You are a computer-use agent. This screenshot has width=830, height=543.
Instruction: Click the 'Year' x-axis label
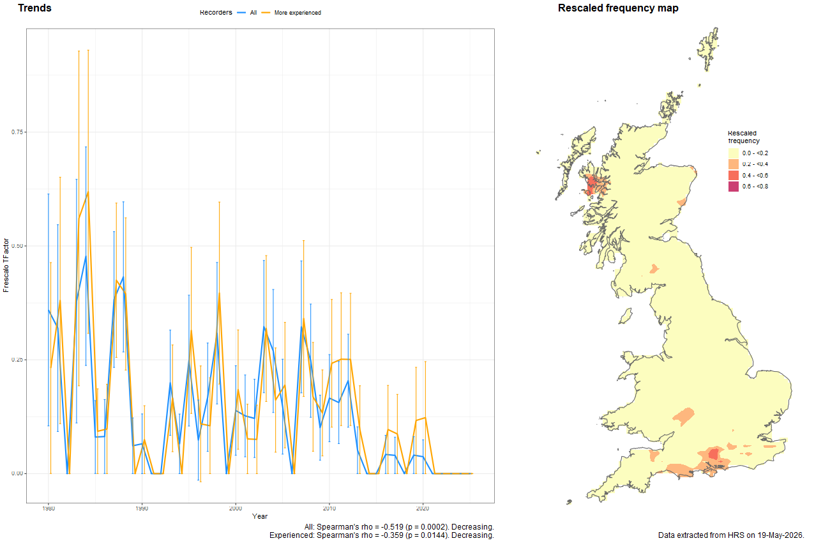[260, 516]
